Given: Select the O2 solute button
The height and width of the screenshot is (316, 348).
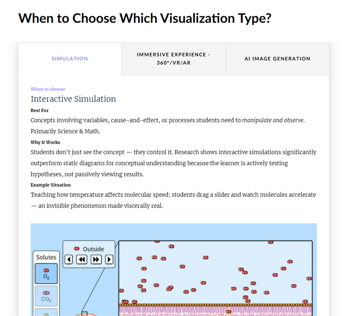Looking at the screenshot, I should (x=46, y=273).
